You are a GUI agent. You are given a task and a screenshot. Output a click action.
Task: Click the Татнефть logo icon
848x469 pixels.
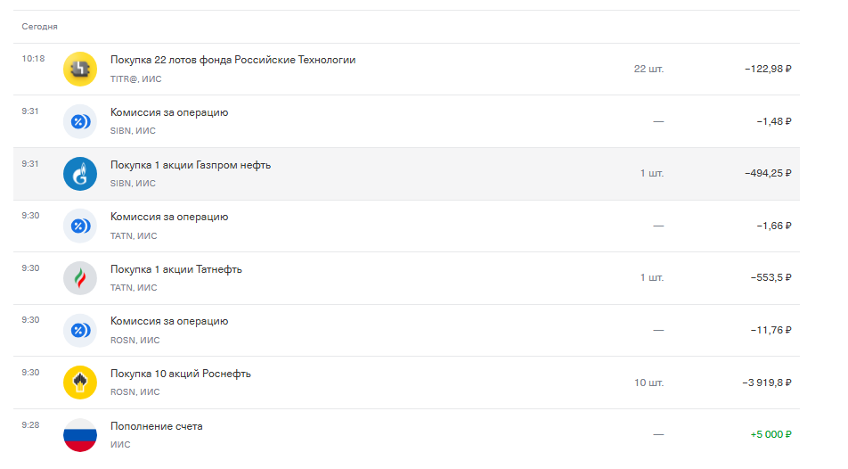[x=80, y=278]
